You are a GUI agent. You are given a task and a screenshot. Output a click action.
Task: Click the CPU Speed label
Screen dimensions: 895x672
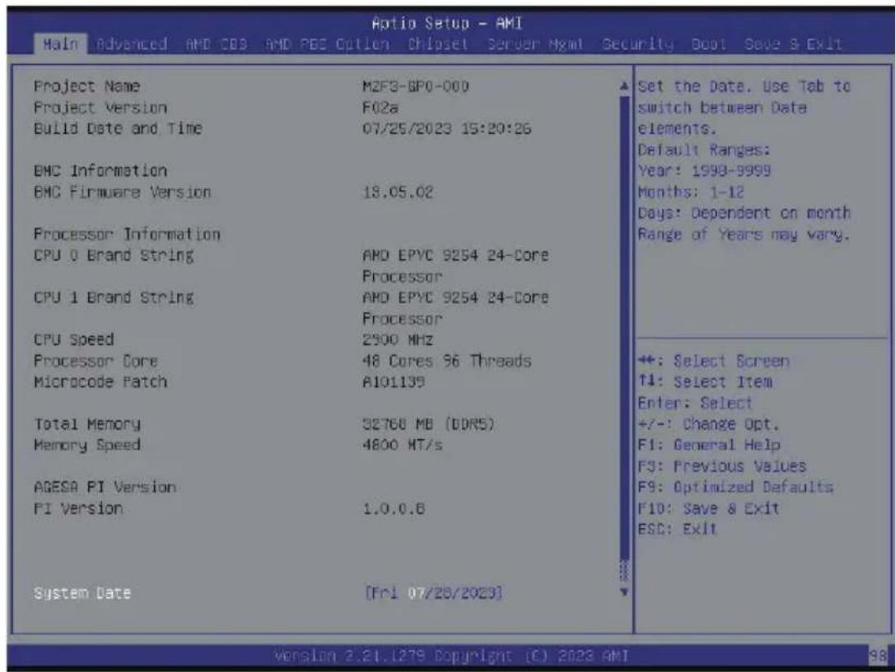pos(73,339)
